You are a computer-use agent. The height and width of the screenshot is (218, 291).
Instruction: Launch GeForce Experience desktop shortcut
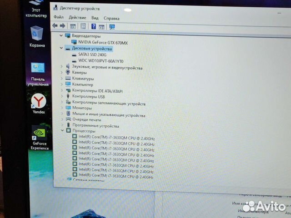pos(40,138)
